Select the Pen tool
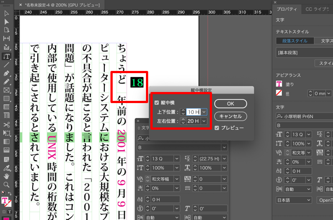The width and height of the screenshot is (333, 220). pos(6,73)
